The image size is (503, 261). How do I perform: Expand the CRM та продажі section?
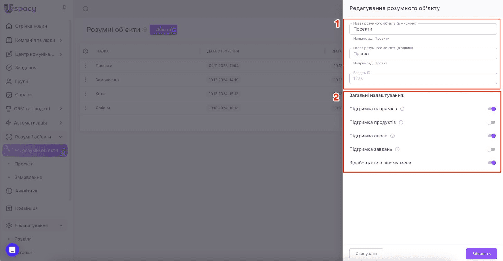point(61,109)
